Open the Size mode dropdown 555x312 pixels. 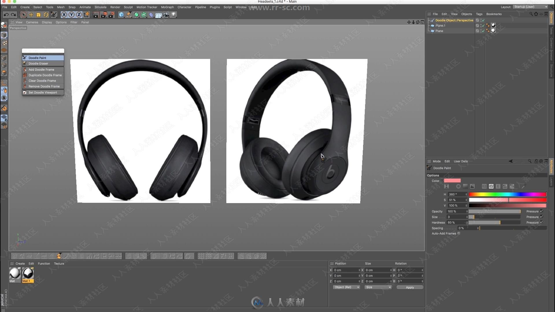point(378,287)
